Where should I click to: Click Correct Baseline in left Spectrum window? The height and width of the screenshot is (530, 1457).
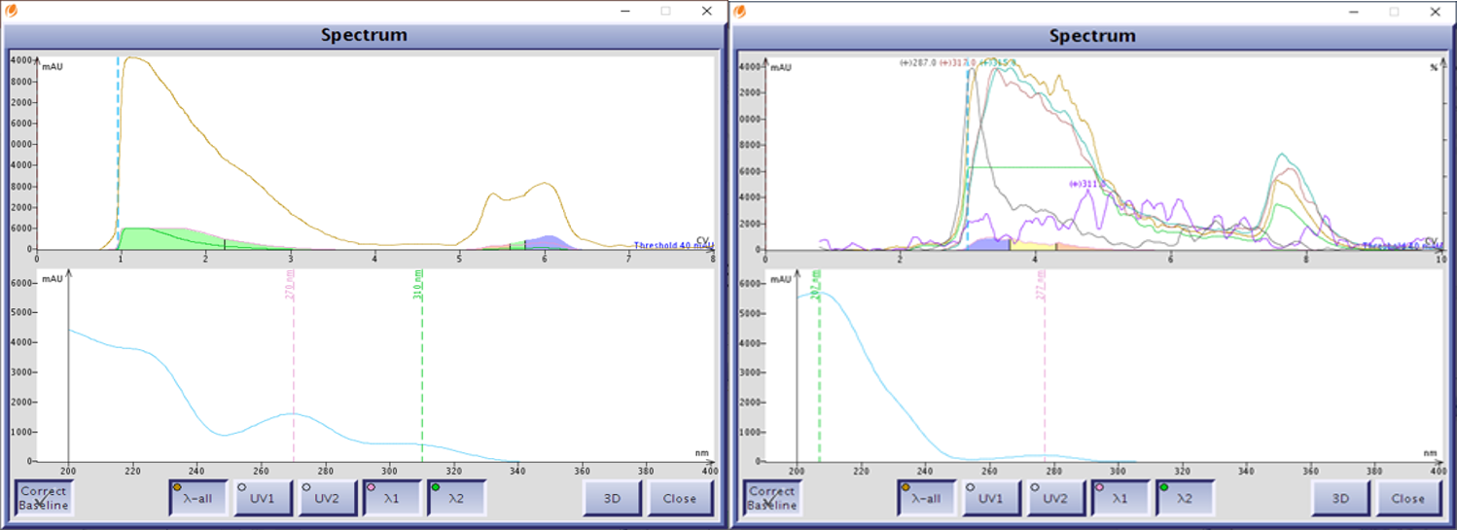coord(44,498)
